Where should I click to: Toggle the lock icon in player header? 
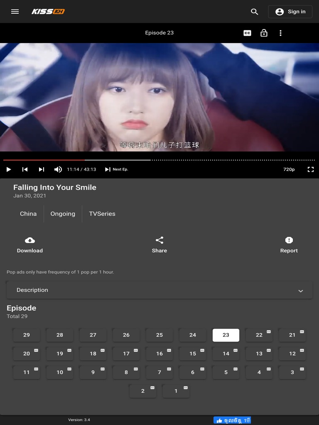(x=264, y=33)
